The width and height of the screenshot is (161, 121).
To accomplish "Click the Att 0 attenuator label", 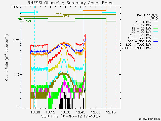I will [x=154, y=19].
